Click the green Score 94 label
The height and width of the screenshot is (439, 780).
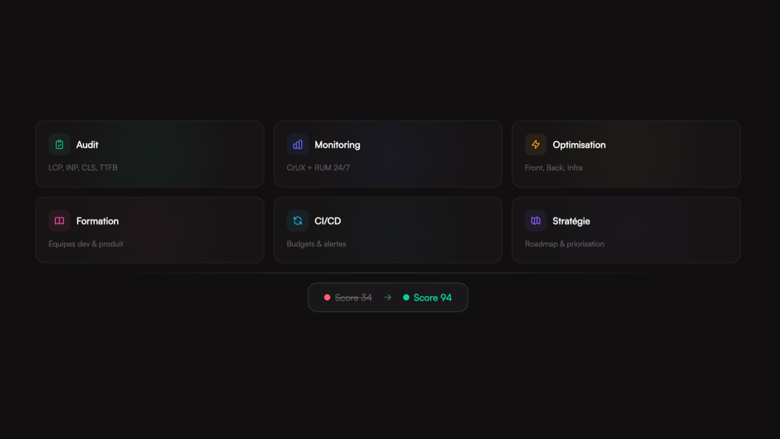(433, 298)
